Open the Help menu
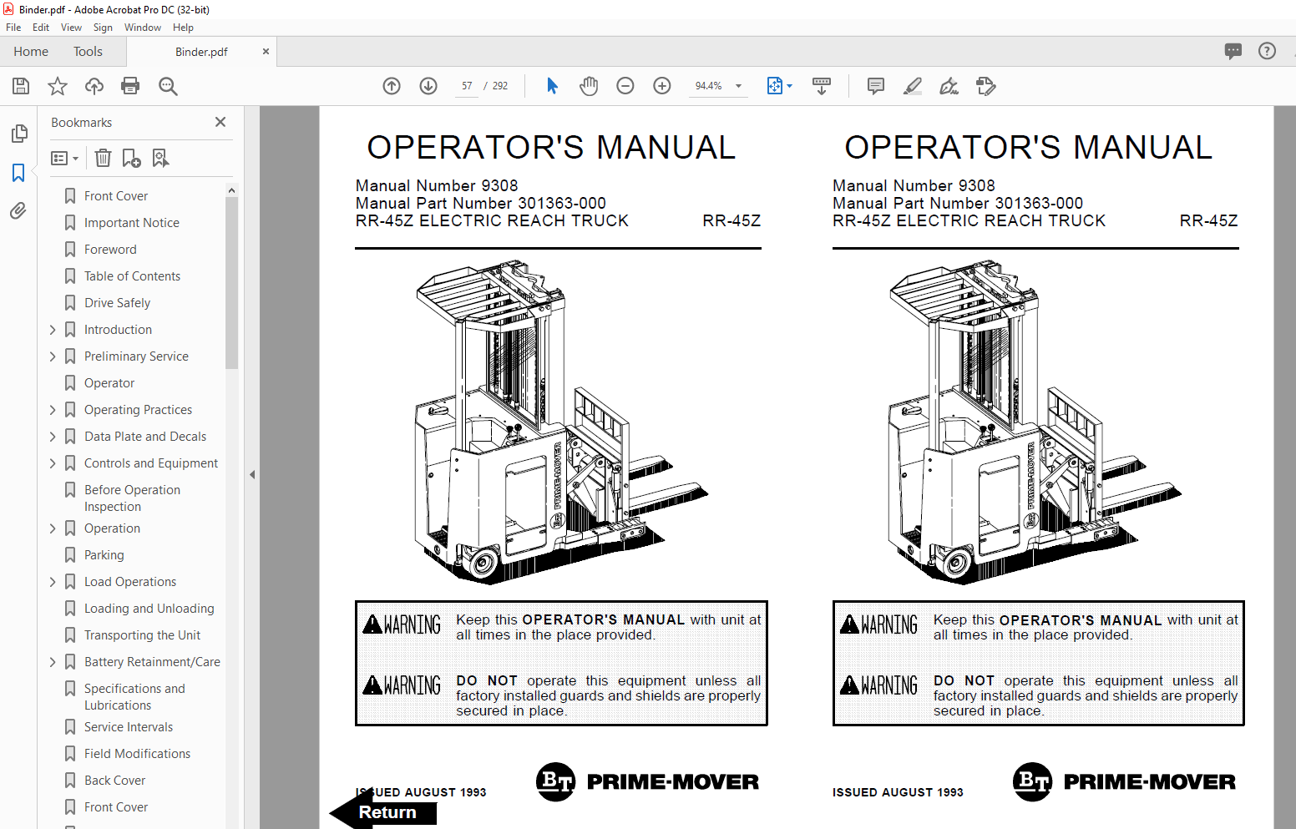The image size is (1296, 829). [x=183, y=28]
